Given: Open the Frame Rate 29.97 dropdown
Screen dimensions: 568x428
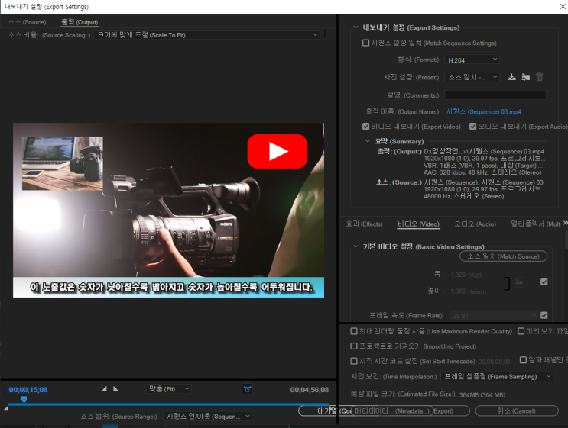Looking at the screenshot, I should pos(494,316).
